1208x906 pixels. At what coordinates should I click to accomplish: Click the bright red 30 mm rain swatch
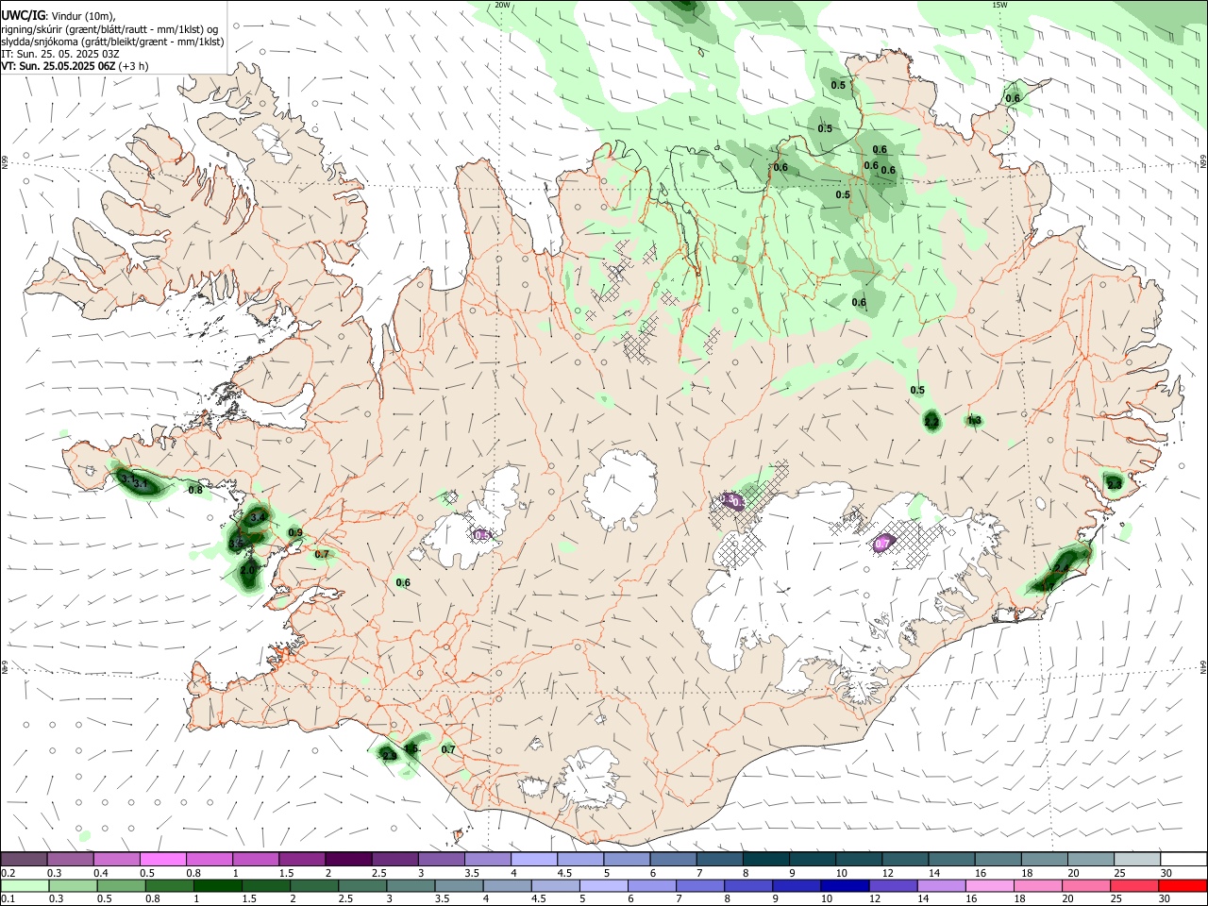1183,885
